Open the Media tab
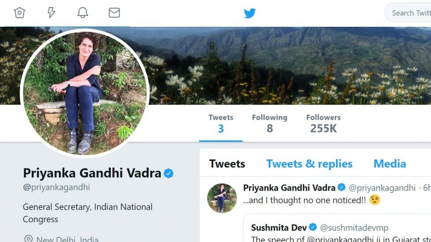The image size is (431, 242). tap(389, 164)
